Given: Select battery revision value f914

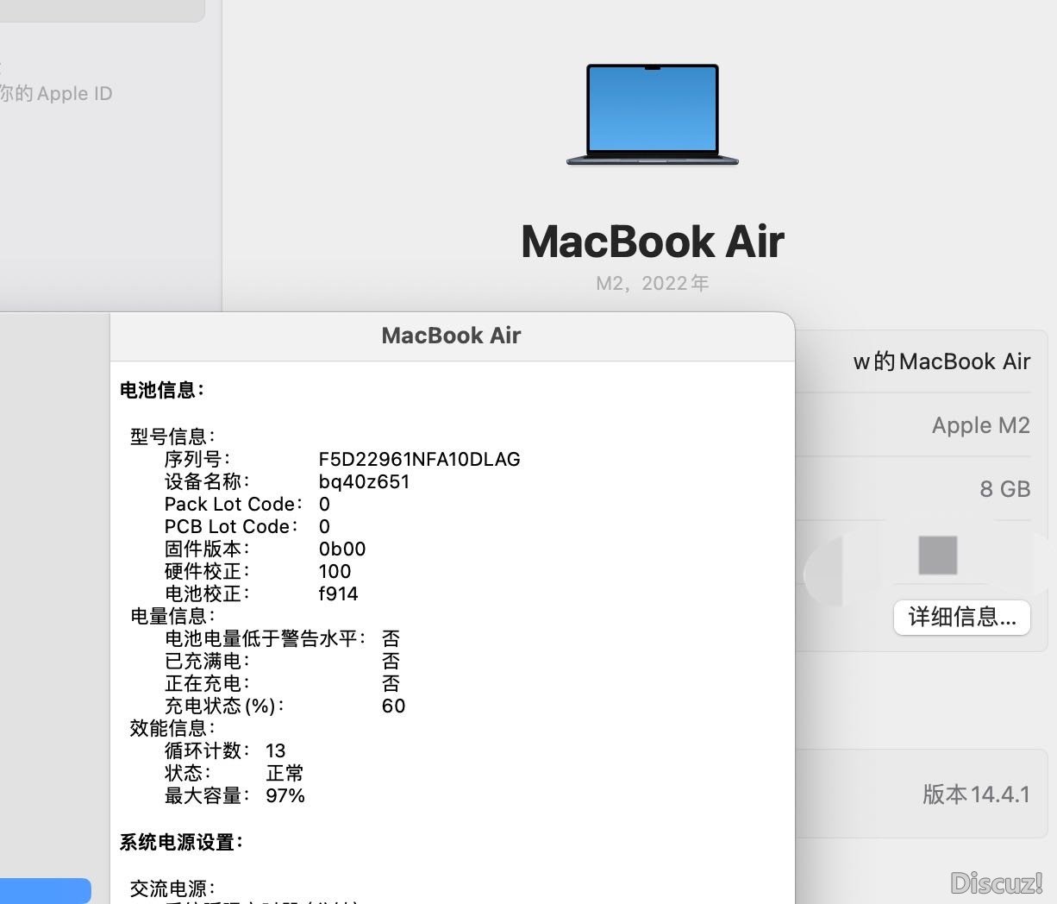Looking at the screenshot, I should tap(339, 593).
